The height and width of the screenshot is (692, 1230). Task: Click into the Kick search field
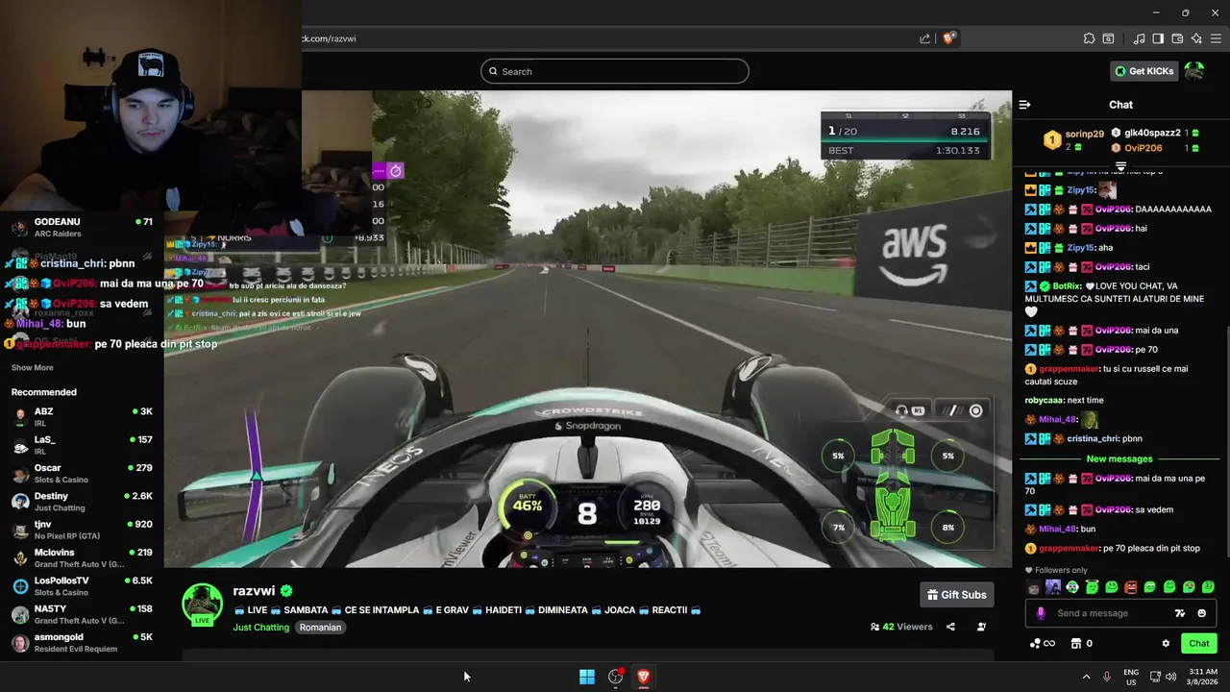pos(614,71)
